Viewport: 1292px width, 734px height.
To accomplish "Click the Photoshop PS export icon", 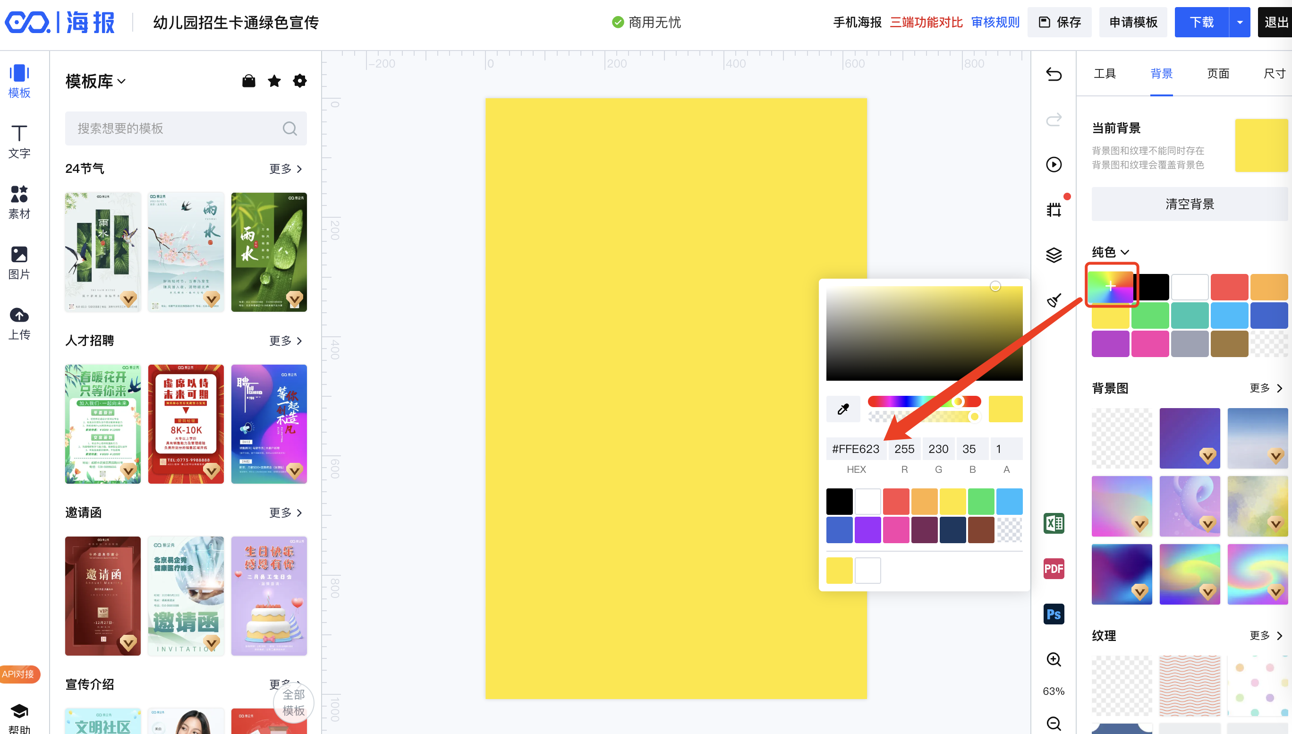I will [1054, 614].
